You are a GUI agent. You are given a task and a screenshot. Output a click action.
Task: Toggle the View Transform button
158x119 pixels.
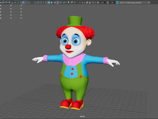coord(117,3)
